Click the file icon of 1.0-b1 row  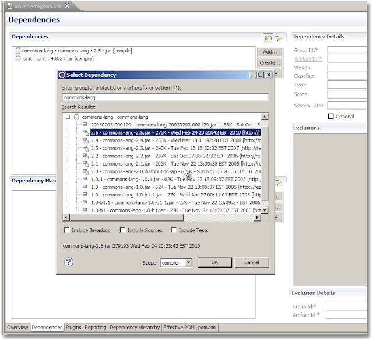(x=85, y=210)
